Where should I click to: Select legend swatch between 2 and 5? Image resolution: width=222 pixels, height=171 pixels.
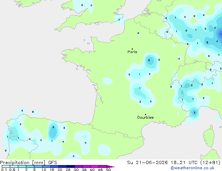30,166
